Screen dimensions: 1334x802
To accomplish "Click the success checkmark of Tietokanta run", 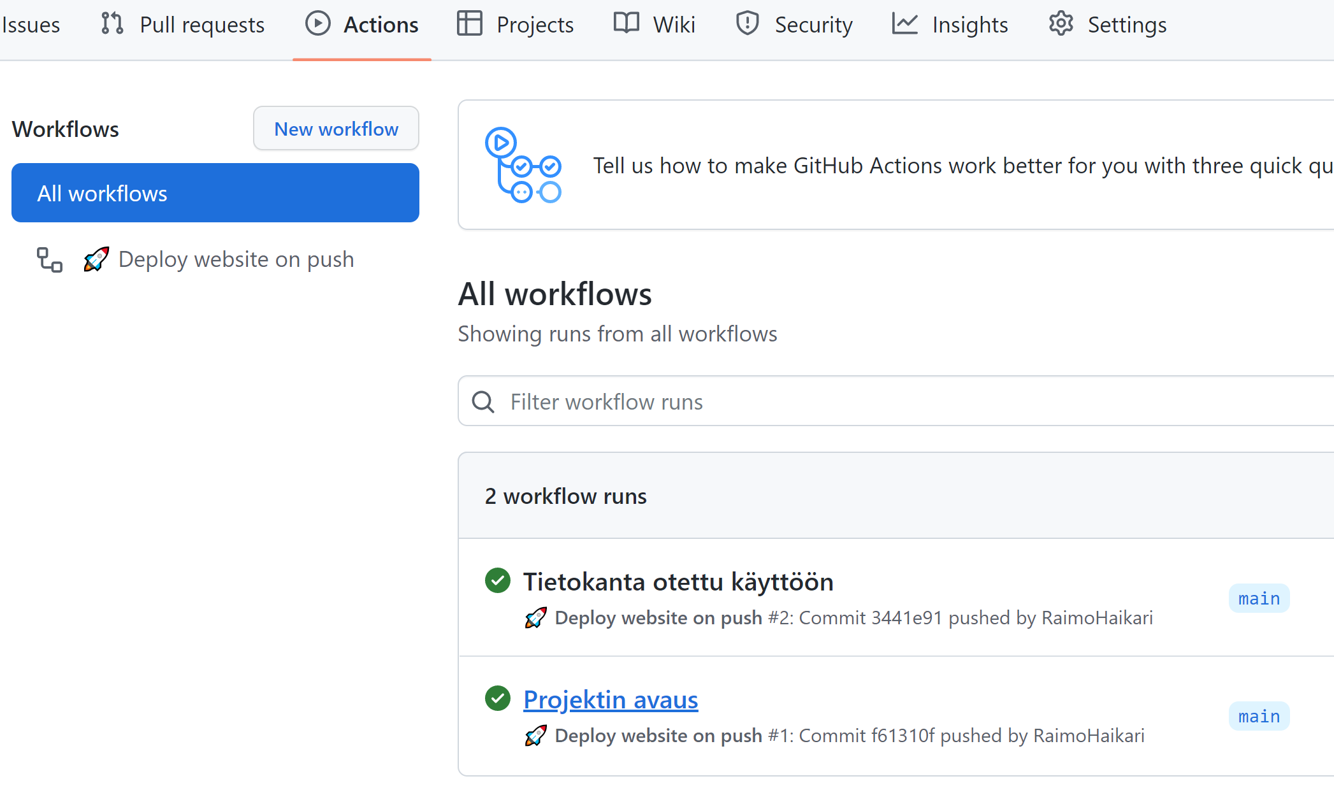I will (498, 580).
